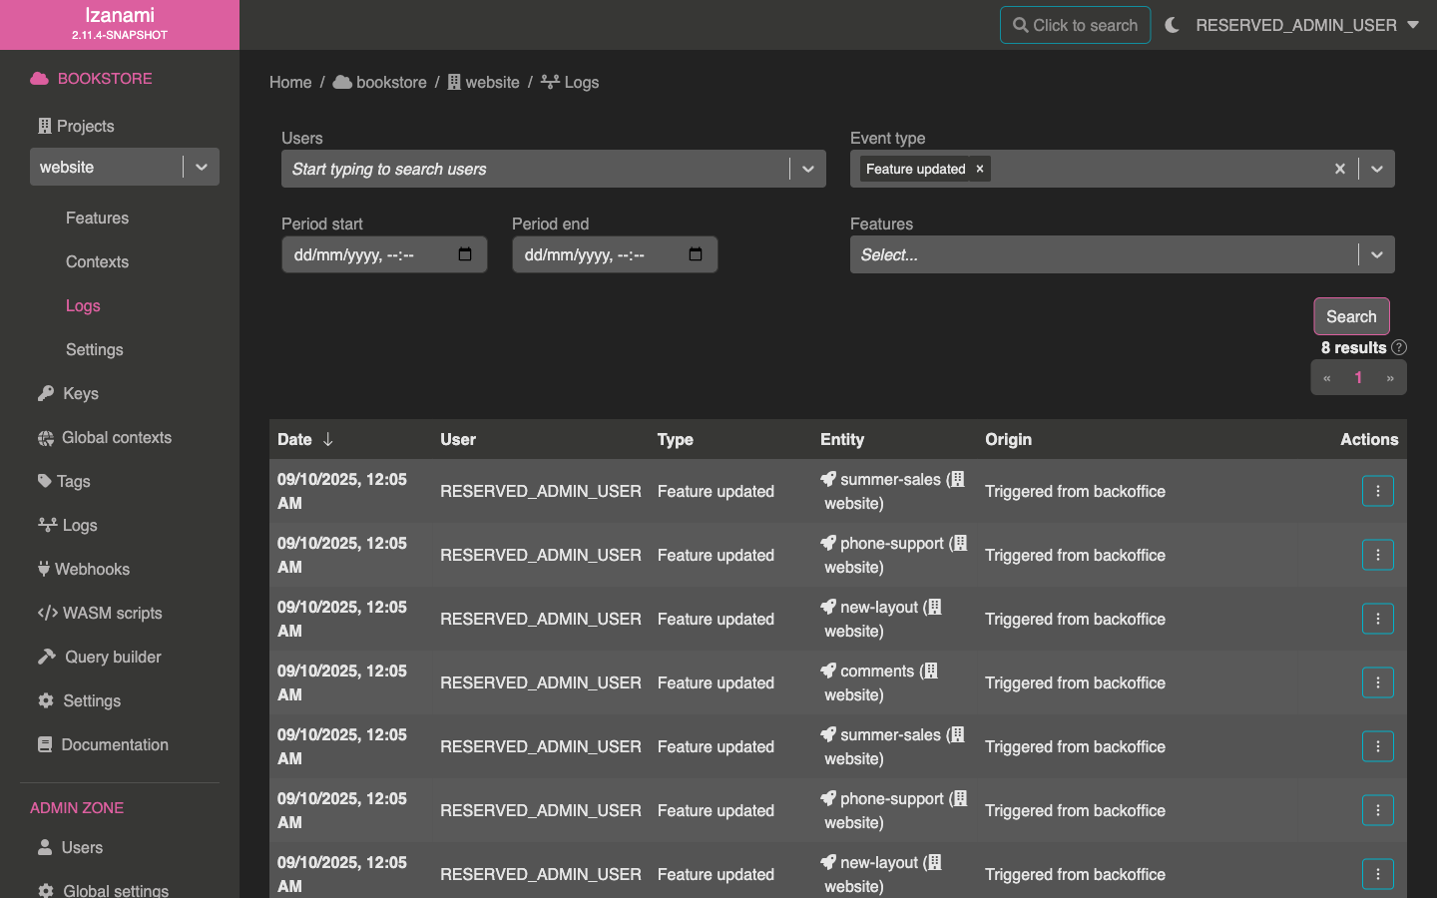Open the Features filter dropdown
The width and height of the screenshot is (1437, 898).
(x=1376, y=254)
